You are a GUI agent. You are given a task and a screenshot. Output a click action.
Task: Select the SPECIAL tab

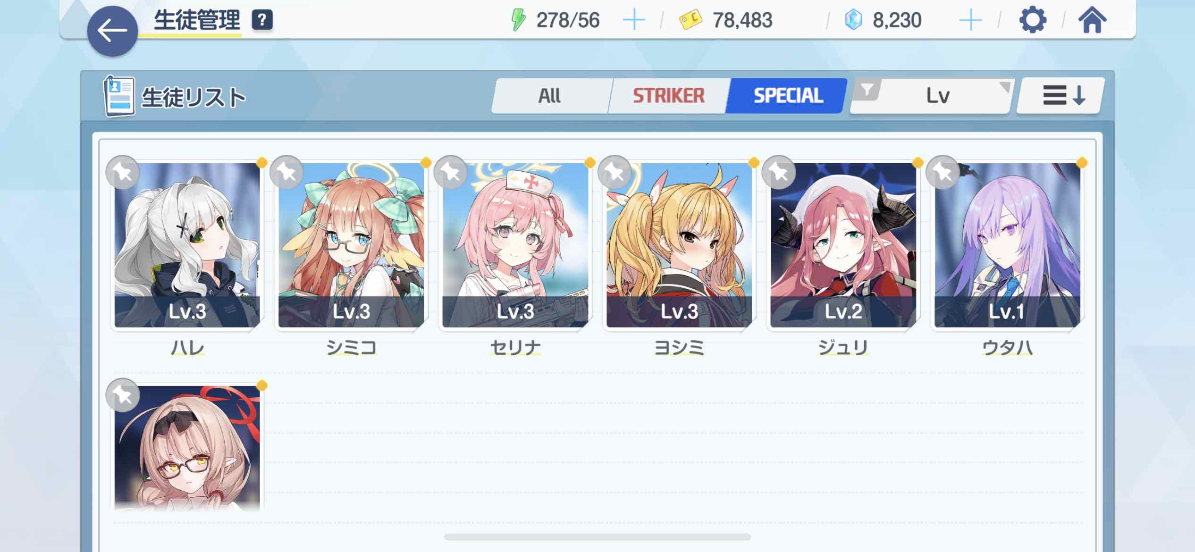pos(787,96)
